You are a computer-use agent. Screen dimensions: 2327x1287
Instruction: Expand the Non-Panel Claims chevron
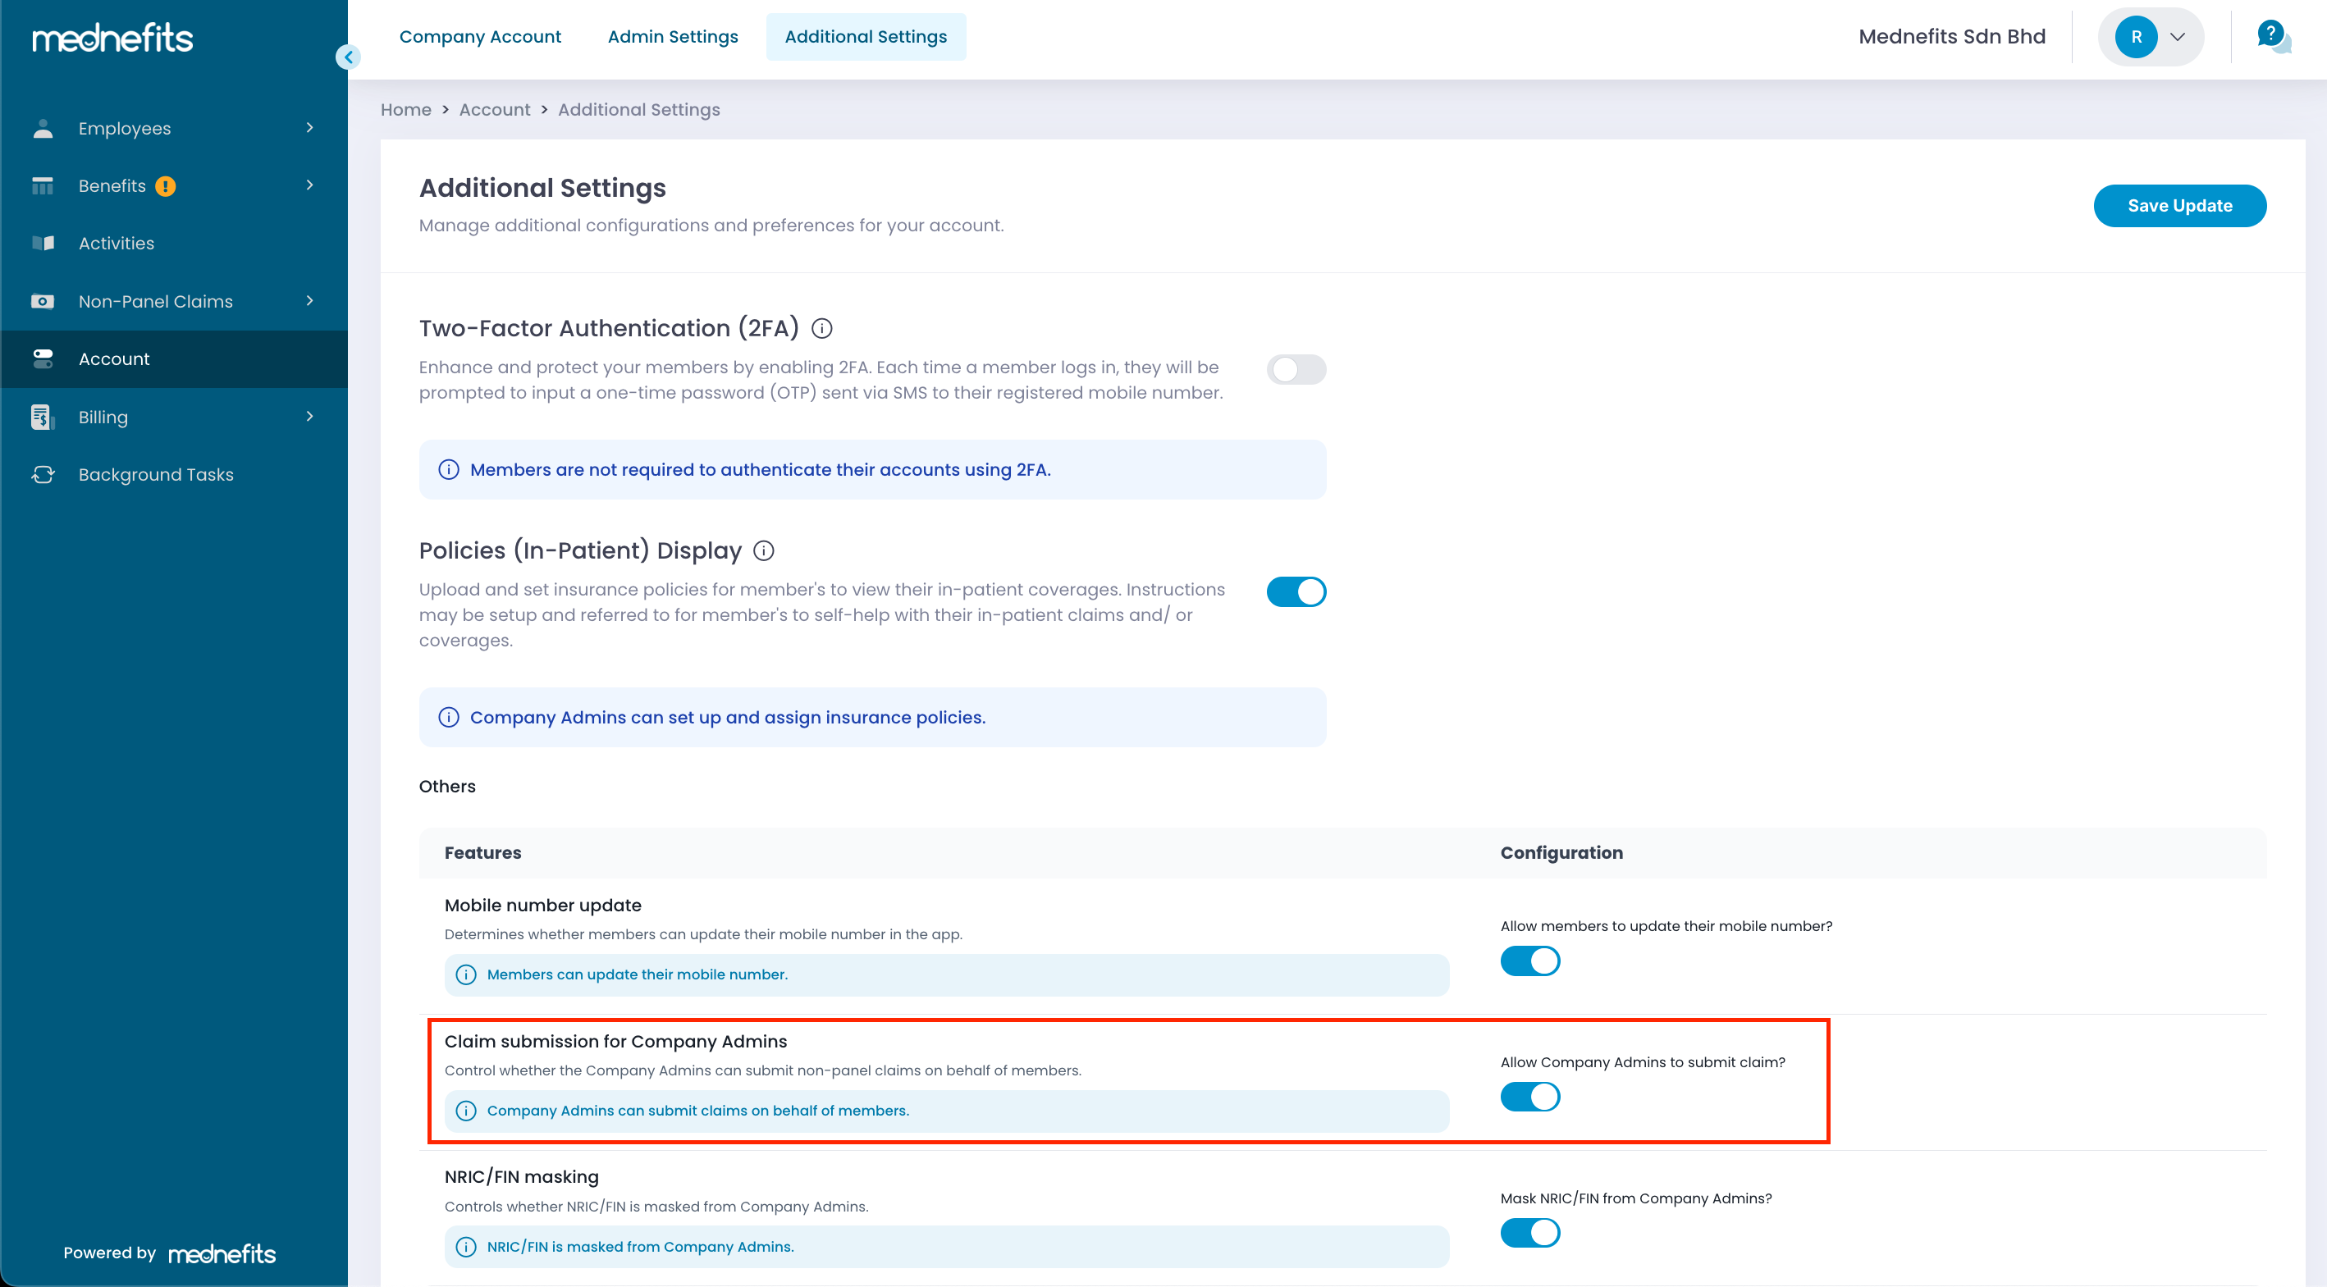(310, 301)
